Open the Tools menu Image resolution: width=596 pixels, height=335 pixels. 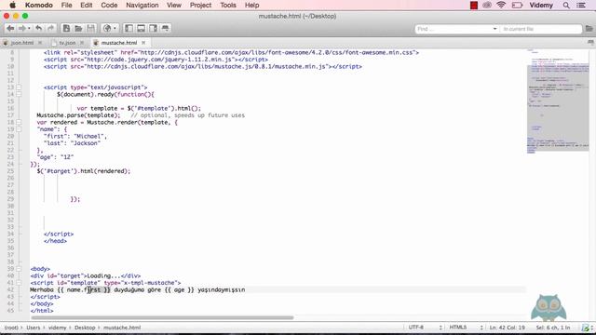click(228, 6)
